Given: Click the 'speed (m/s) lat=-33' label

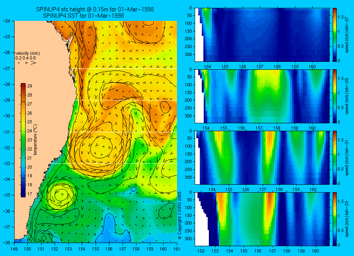Looking at the screenshot, I should [347, 219].
